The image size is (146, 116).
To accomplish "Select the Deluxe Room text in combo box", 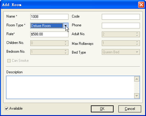I will coord(41,26).
